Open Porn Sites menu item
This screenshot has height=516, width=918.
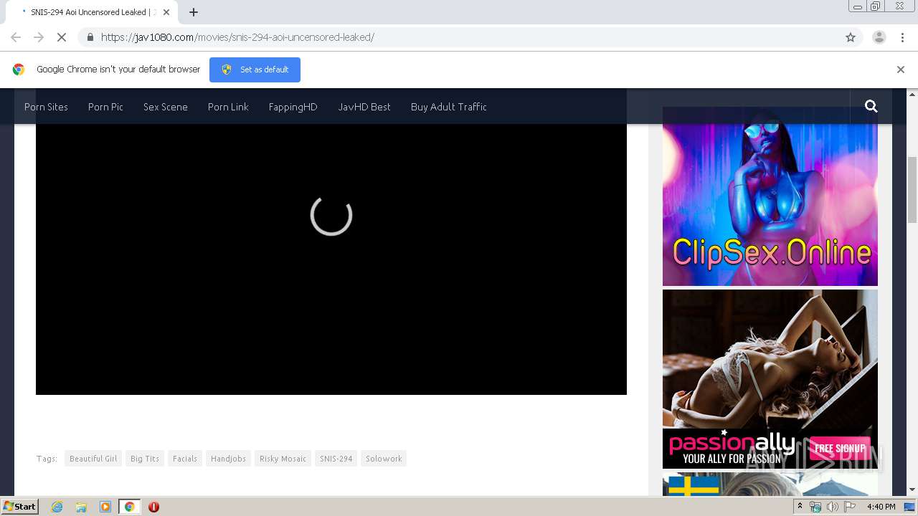[46, 107]
